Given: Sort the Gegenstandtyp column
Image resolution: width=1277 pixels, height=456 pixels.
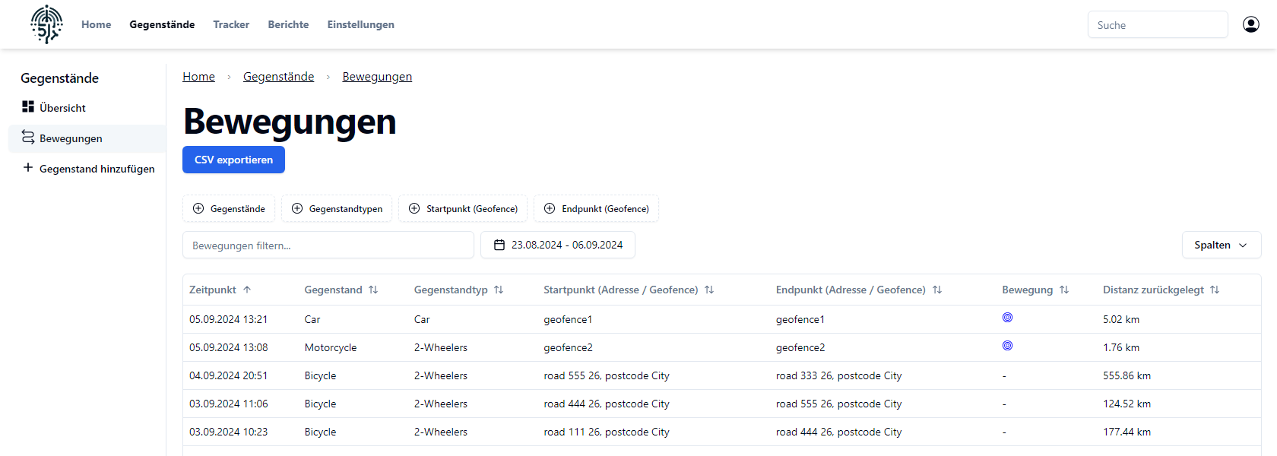Looking at the screenshot, I should pyautogui.click(x=499, y=290).
